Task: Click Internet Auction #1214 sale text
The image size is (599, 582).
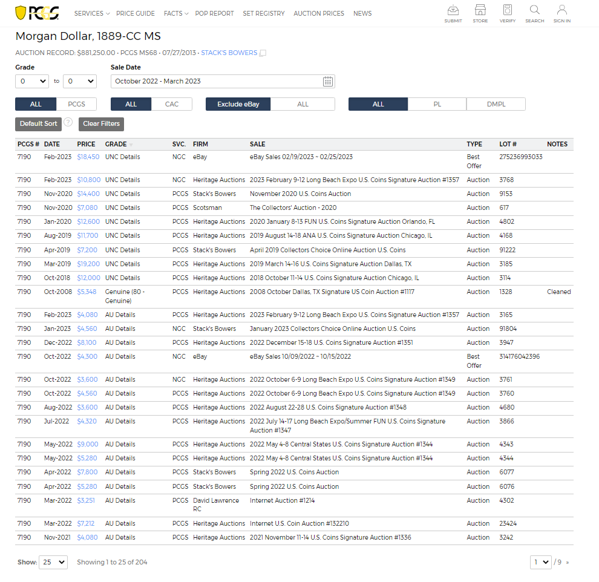Action: [x=282, y=500]
